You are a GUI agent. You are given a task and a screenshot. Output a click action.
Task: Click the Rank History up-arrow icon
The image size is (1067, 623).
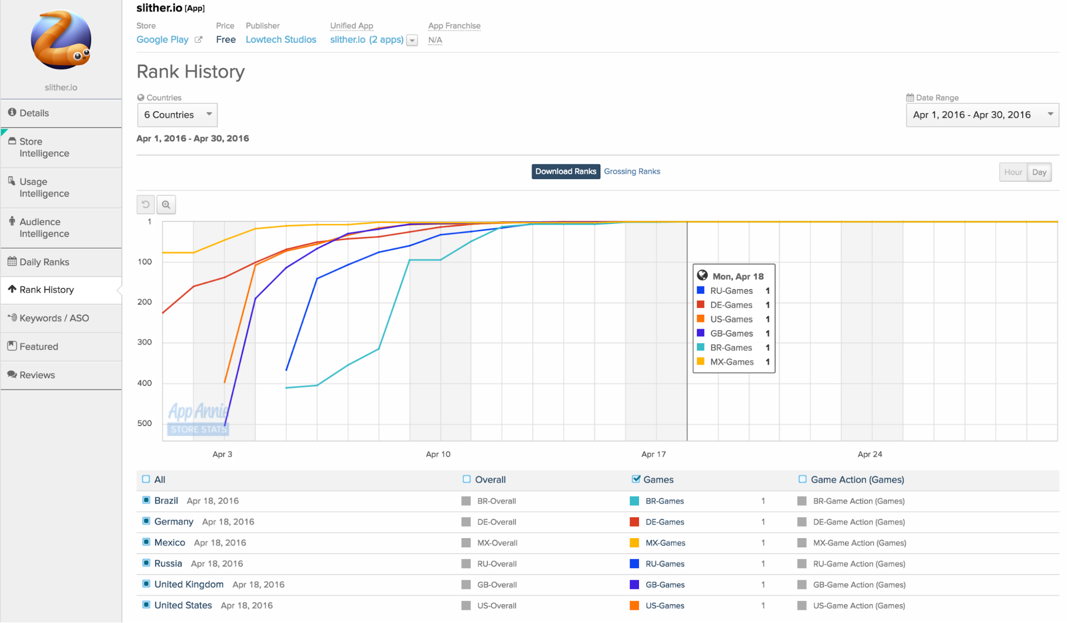(x=12, y=289)
